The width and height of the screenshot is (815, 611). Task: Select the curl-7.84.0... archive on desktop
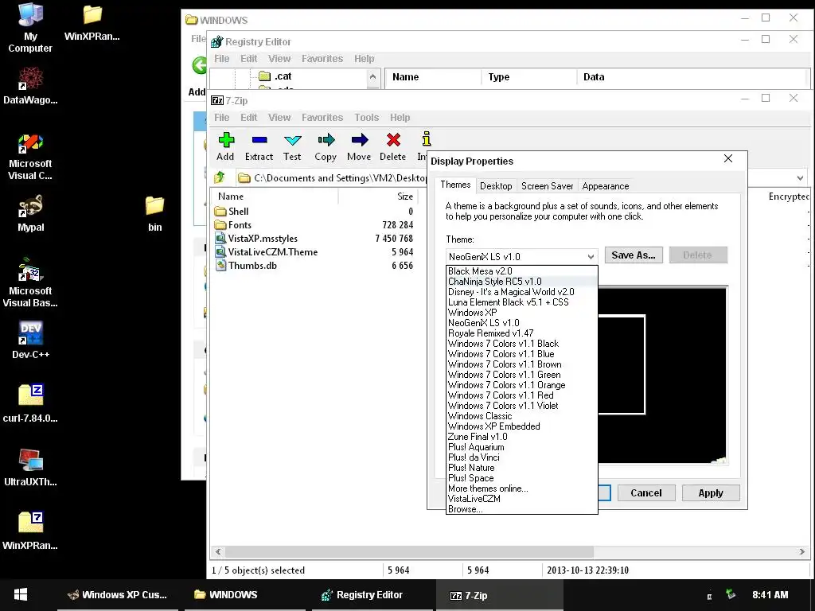pos(30,403)
